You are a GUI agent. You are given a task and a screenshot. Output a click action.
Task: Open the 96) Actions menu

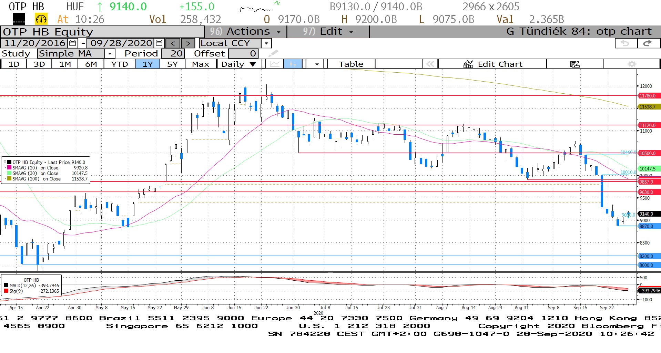pos(245,32)
